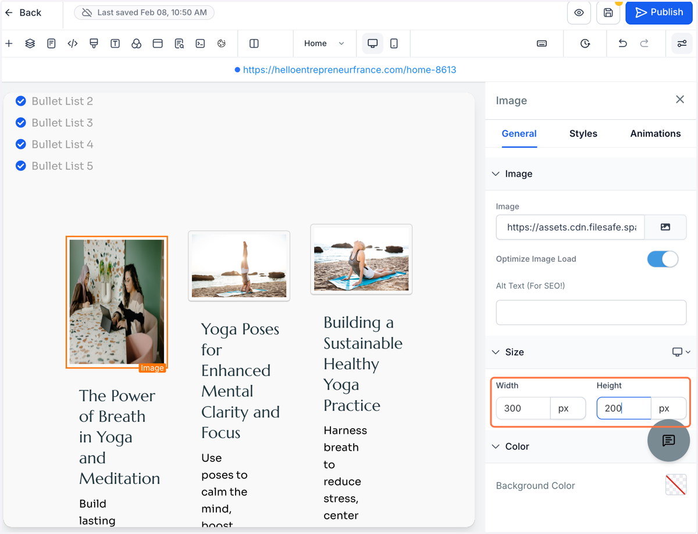Click the Building a Sustainable heading
Viewport: 698px width, 534px height.
pyautogui.click(x=363, y=364)
